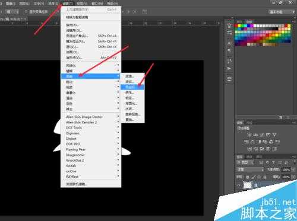The height and width of the screenshot is (221, 297).
Task: Click the Fill 100% value field
Action: 286,177
